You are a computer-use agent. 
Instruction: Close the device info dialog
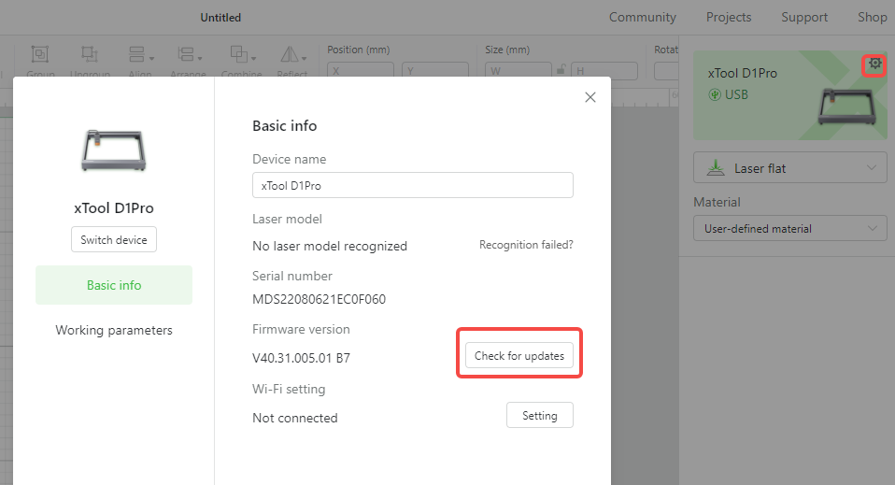click(x=590, y=97)
